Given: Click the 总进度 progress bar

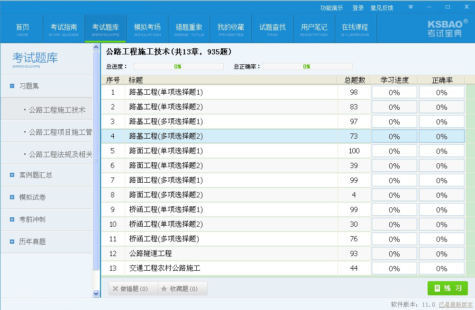Looking at the screenshot, I should tap(178, 66).
